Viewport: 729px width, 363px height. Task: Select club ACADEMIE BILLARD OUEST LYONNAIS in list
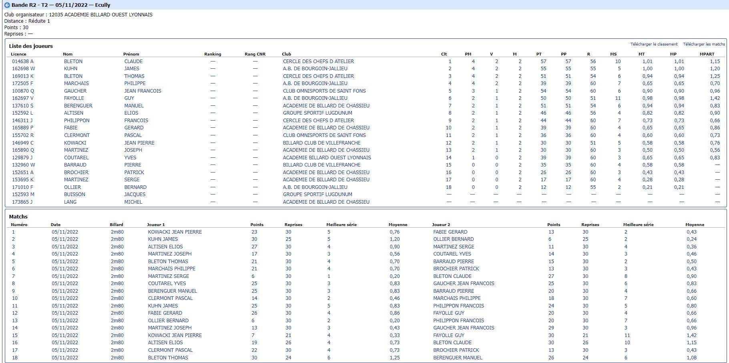coord(327,158)
